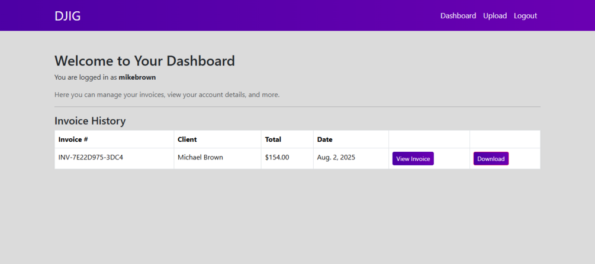Image resolution: width=595 pixels, height=264 pixels.
Task: Download the invoice INV-7E22D975-3DC4
Action: (491, 159)
